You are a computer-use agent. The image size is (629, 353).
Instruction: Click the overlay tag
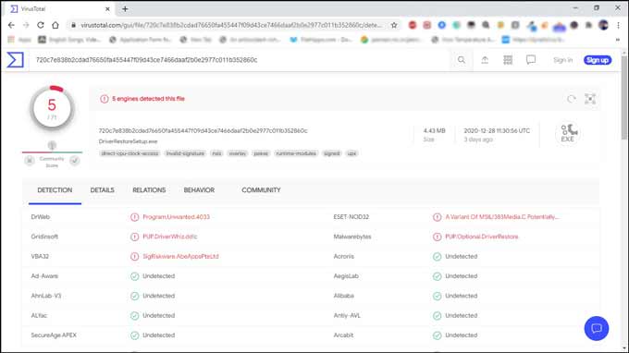click(x=238, y=153)
